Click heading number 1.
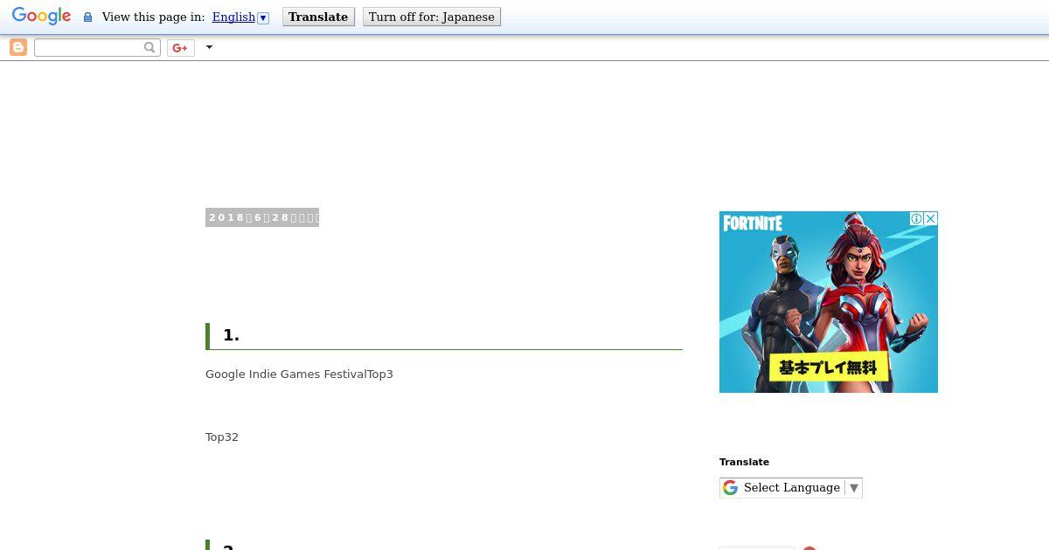The height and width of the screenshot is (550, 1049). coord(231,335)
